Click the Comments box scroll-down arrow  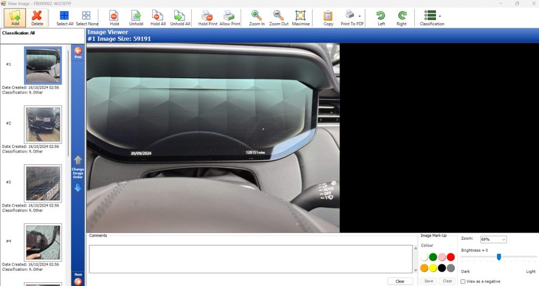point(416,271)
